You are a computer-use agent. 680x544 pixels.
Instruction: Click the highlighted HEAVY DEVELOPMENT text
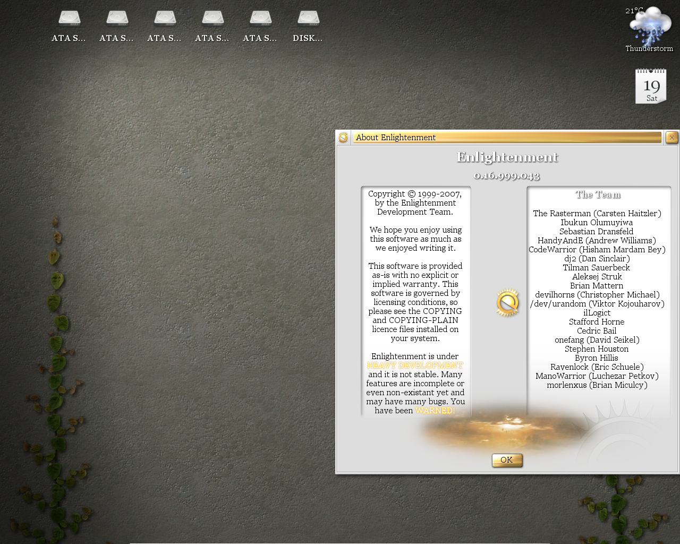point(415,365)
